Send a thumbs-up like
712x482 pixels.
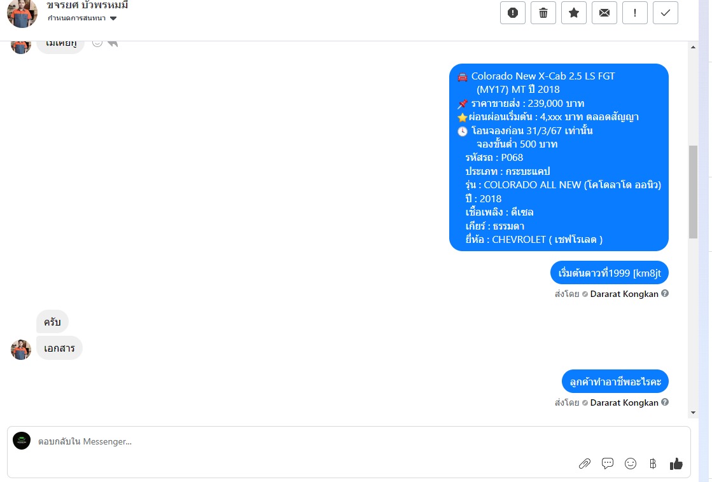coord(676,464)
